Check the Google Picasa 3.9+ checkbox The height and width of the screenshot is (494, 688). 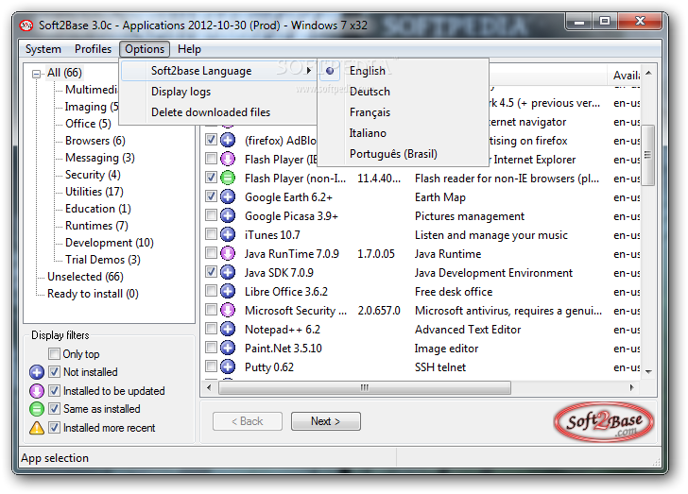(211, 215)
